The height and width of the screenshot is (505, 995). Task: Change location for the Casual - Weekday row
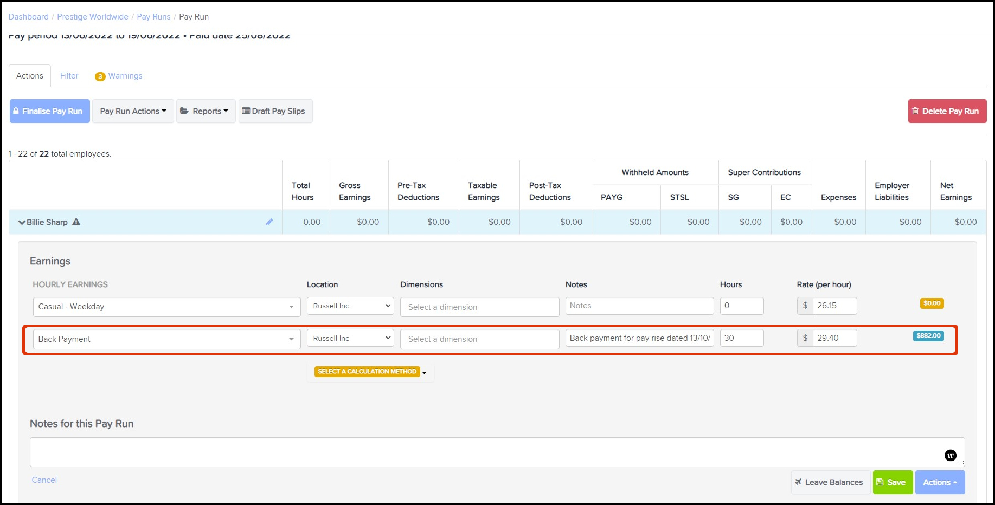[351, 306]
